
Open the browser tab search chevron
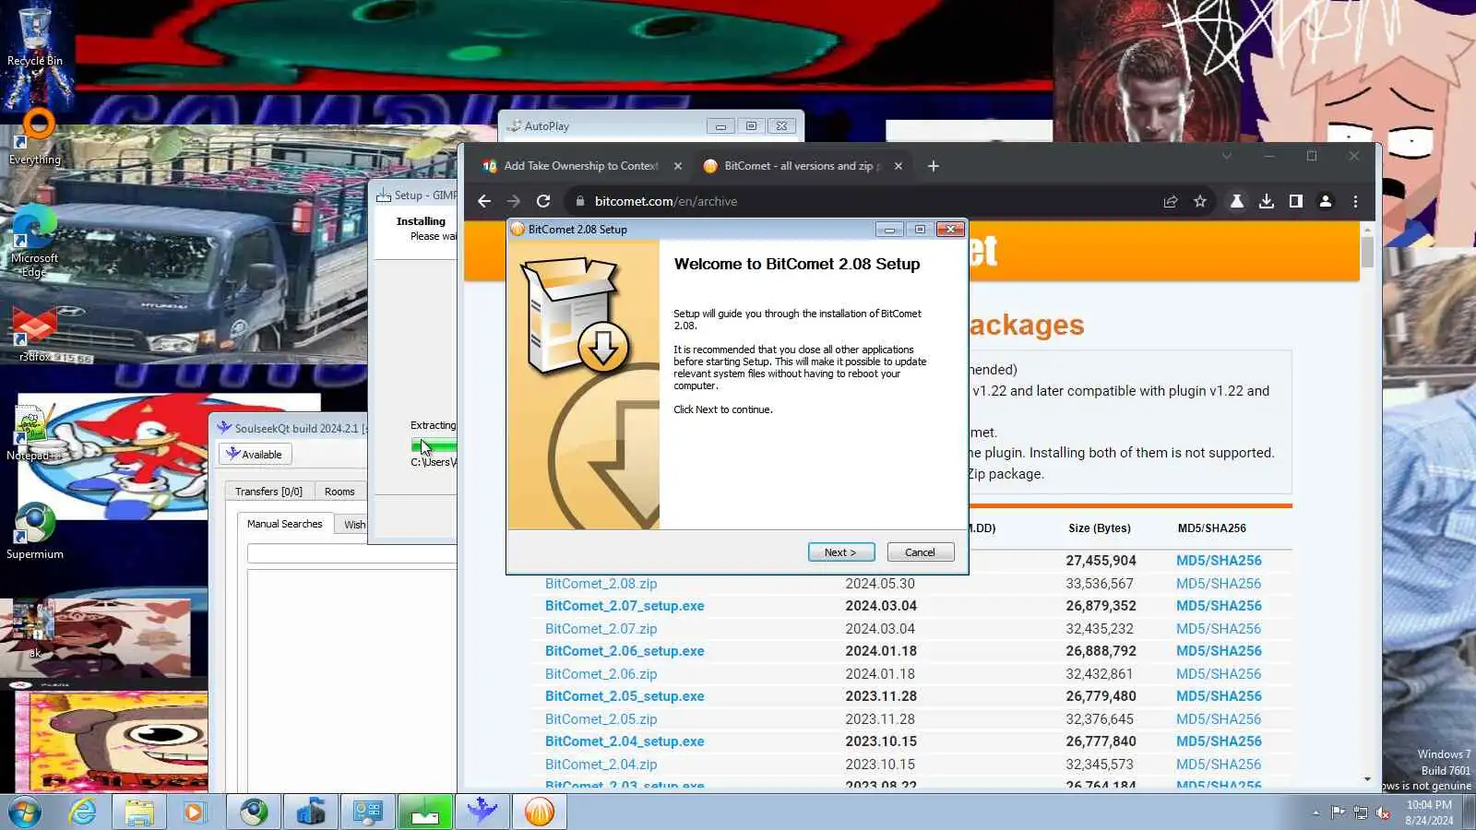click(1227, 156)
